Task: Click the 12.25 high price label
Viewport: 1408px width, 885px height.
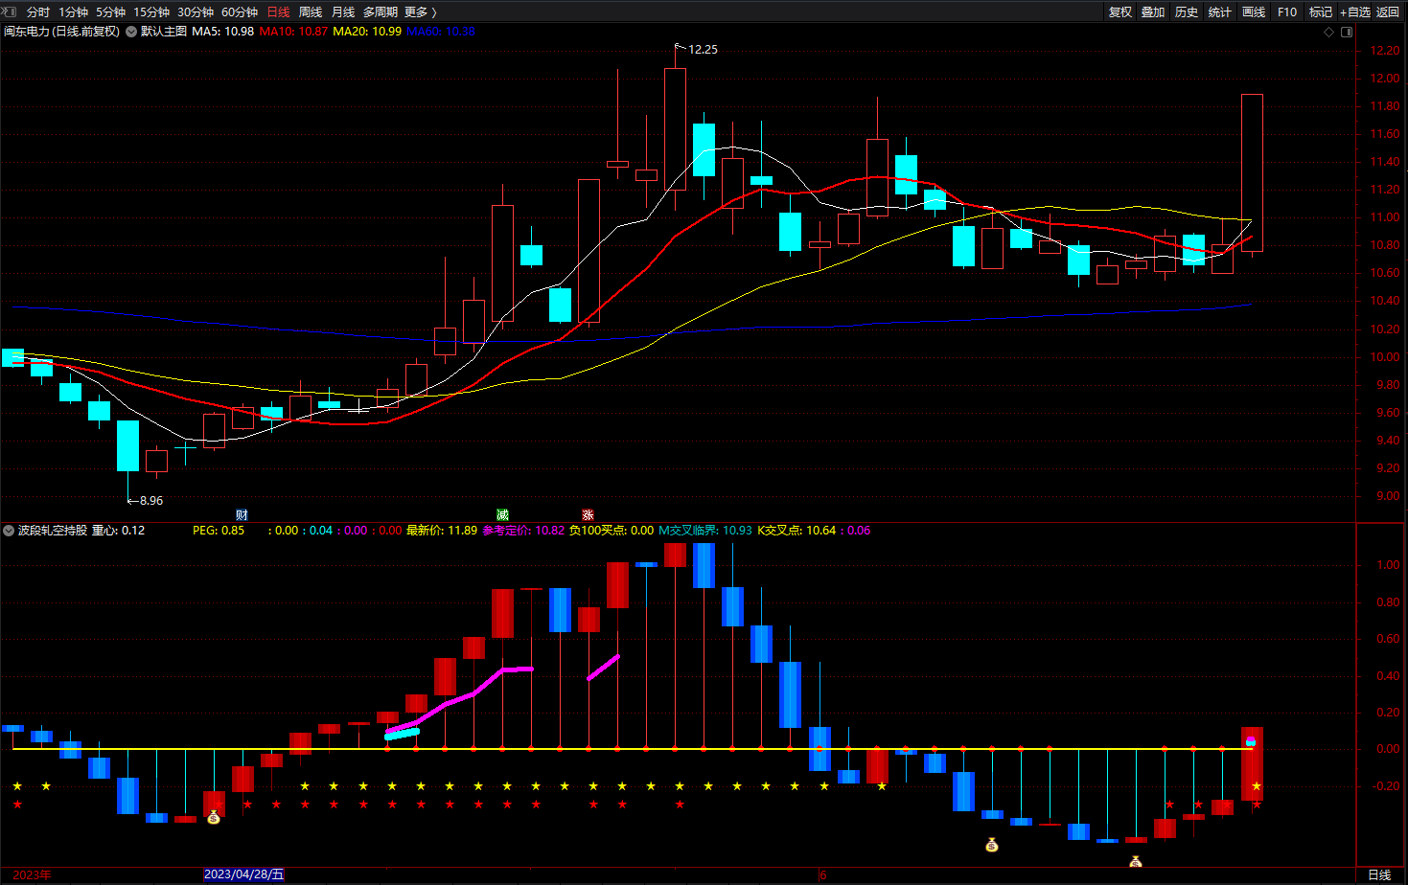Action: pos(703,50)
